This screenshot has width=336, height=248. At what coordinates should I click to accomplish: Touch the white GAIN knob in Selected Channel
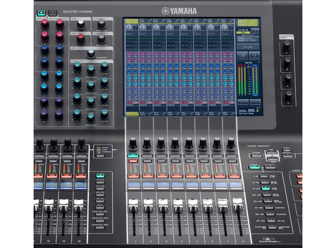(81, 24)
